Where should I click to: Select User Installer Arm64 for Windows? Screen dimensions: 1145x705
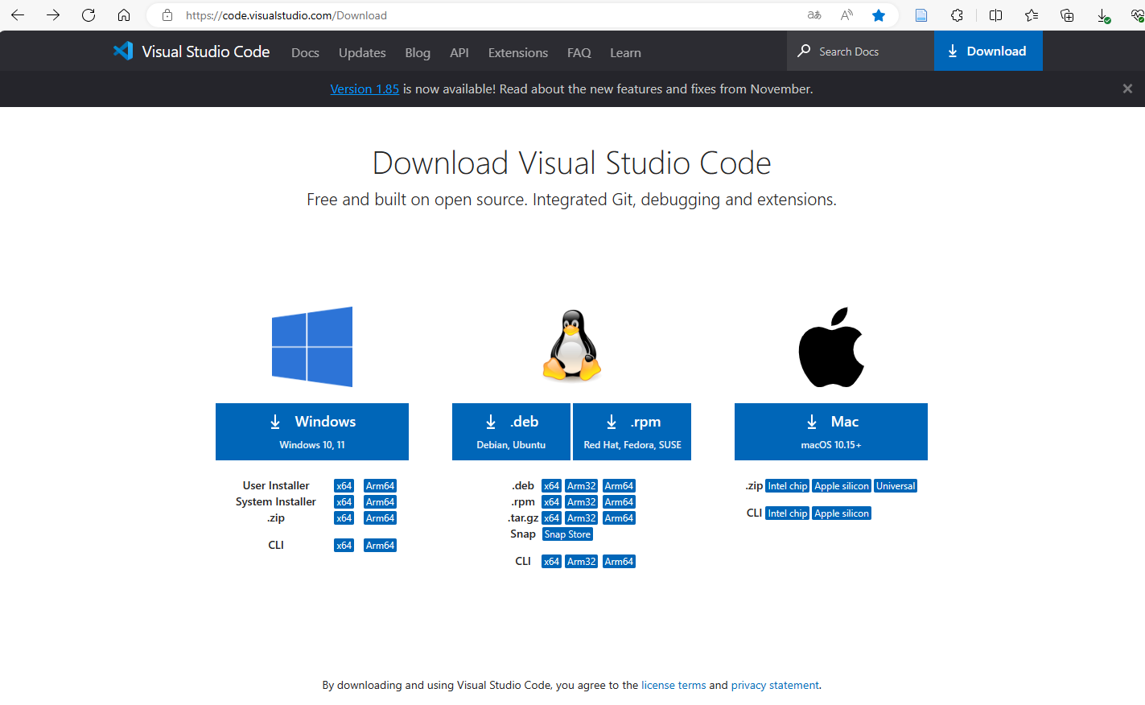(x=381, y=486)
